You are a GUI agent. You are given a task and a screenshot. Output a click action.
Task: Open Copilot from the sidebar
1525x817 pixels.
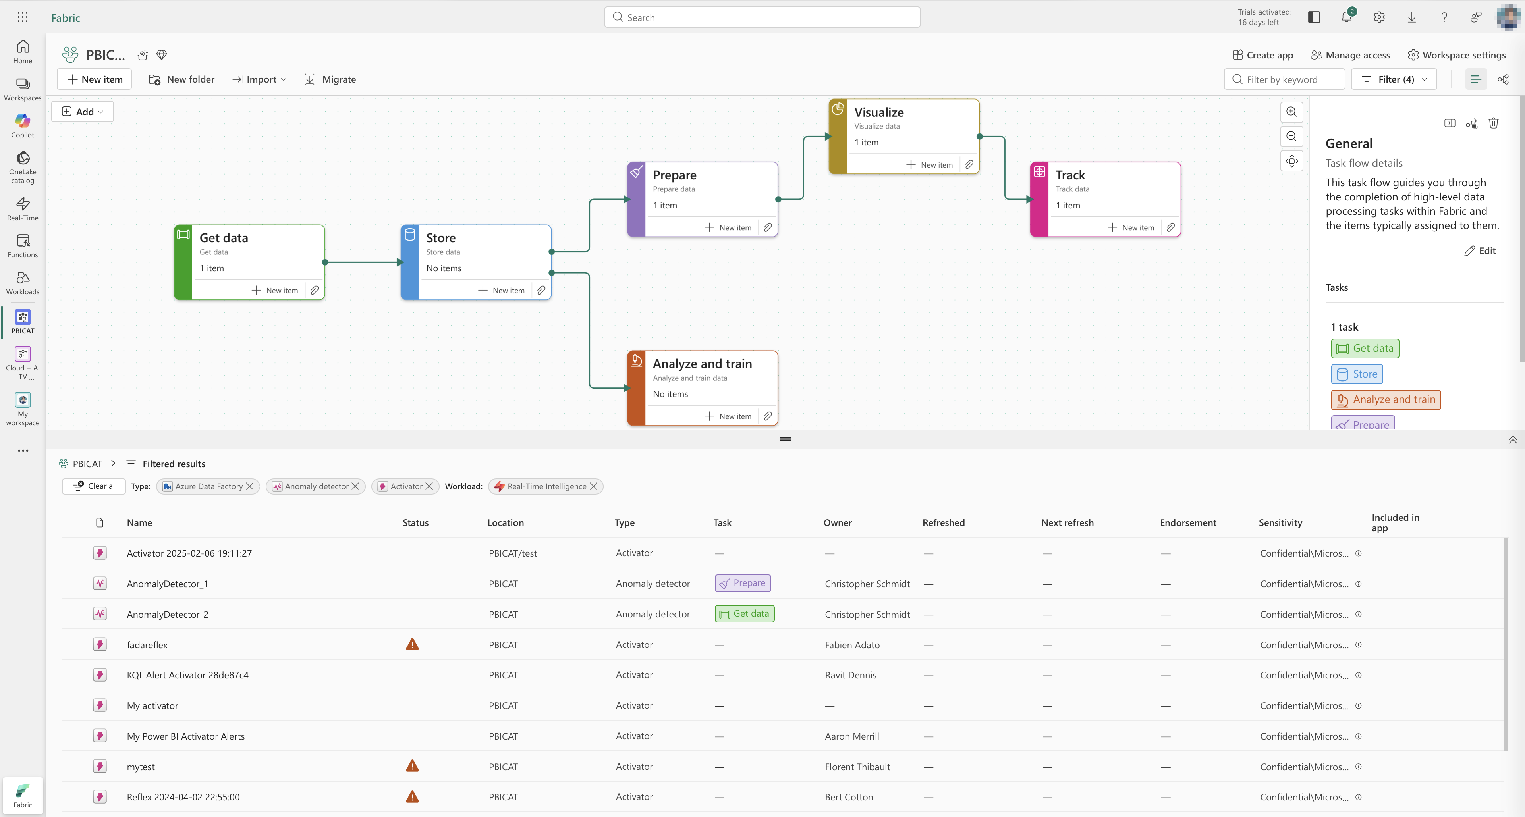(x=23, y=126)
